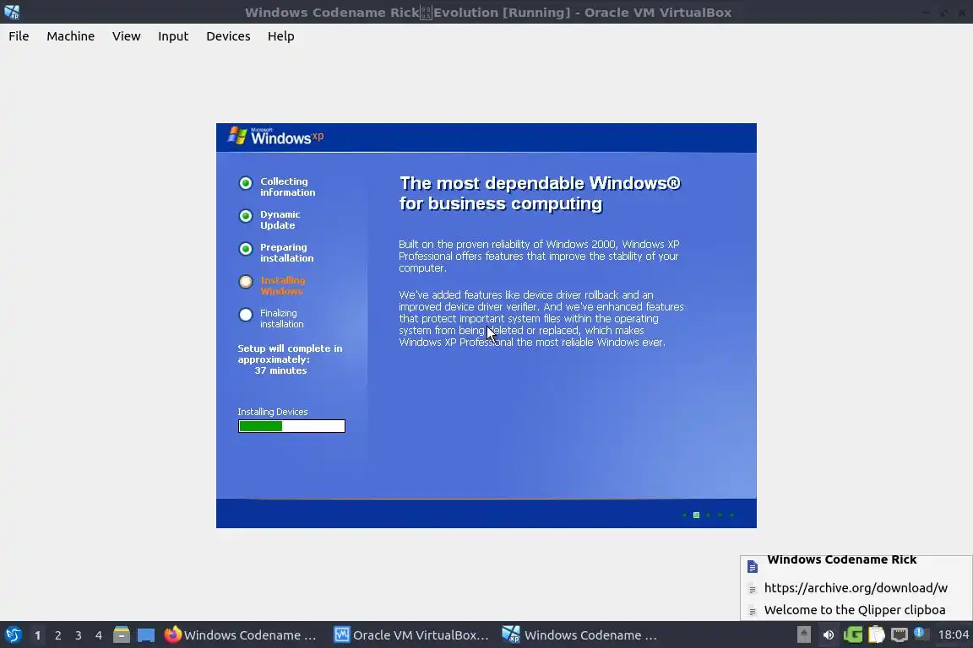
Task: Switch to virtual desktop 3
Action: coord(79,635)
